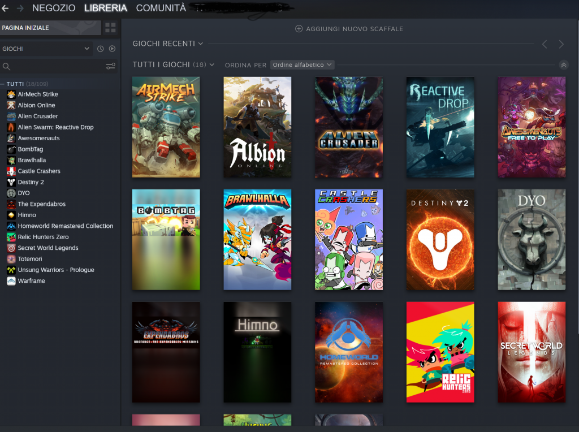This screenshot has height=432, width=579.
Task: Collapse the Tutti i giochi shelf
Action: click(x=563, y=65)
